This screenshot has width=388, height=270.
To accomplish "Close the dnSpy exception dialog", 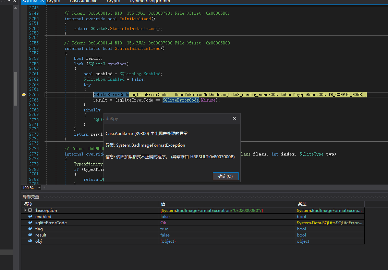I will point(234,118).
